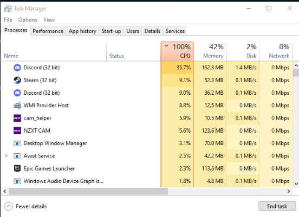Open the Start-up tab
Viewport: 299px width, 217px height.
tap(111, 31)
